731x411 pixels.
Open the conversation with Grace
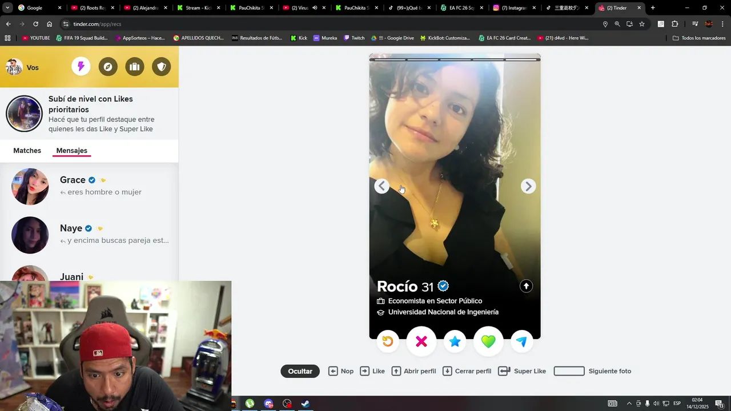(89, 186)
